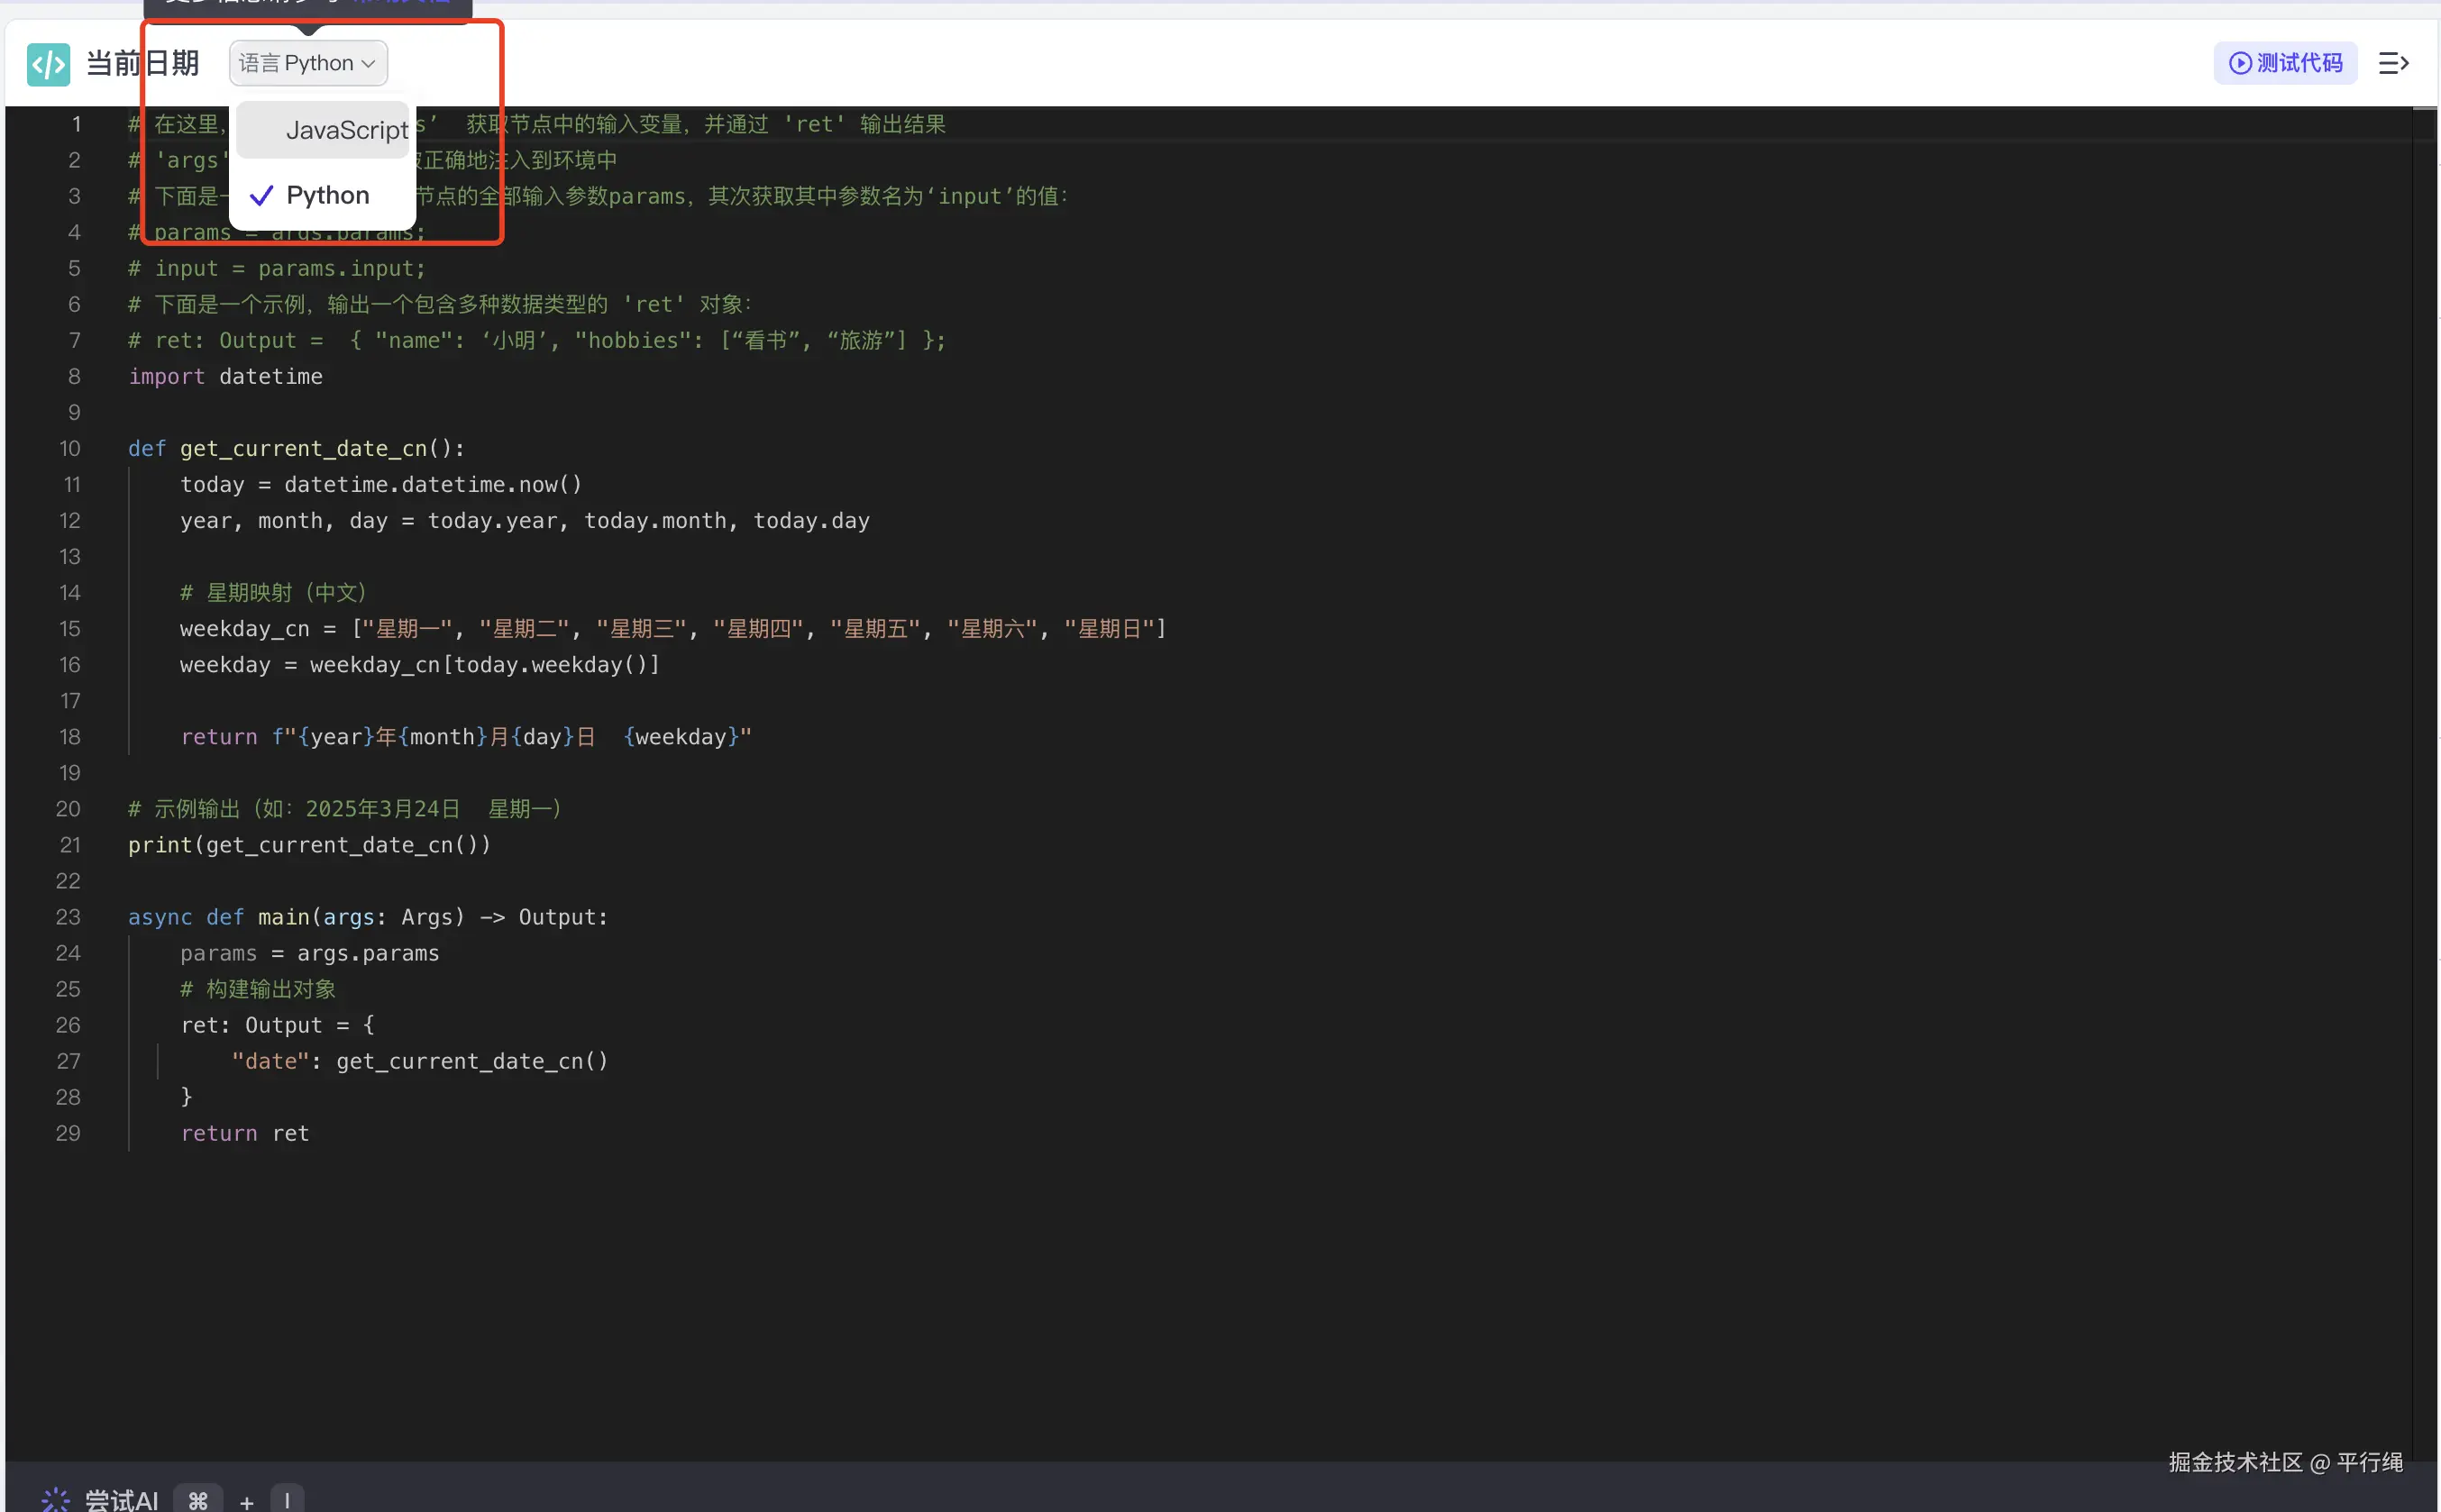Click the print(get_current_date_cn()) line

coord(309,845)
